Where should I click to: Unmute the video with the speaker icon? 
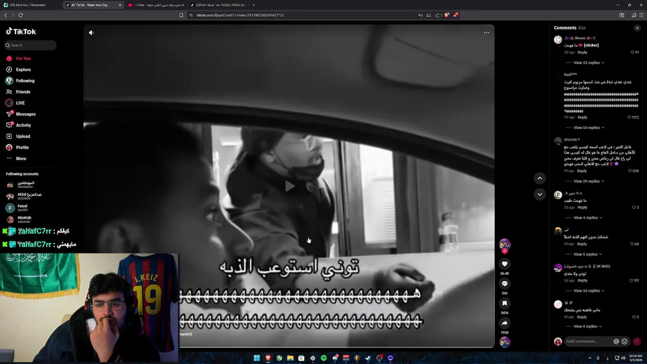point(91,32)
